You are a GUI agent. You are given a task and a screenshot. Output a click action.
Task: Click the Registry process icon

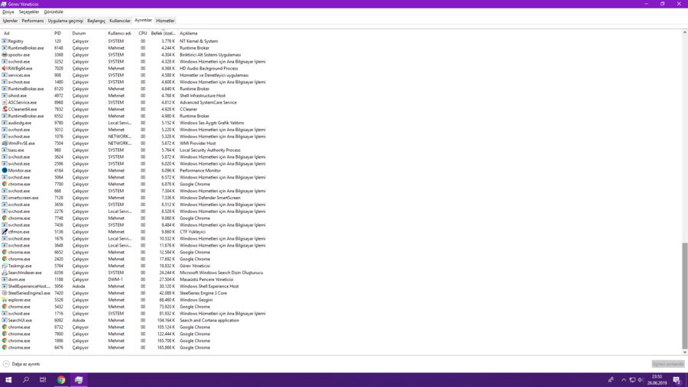(x=5, y=41)
